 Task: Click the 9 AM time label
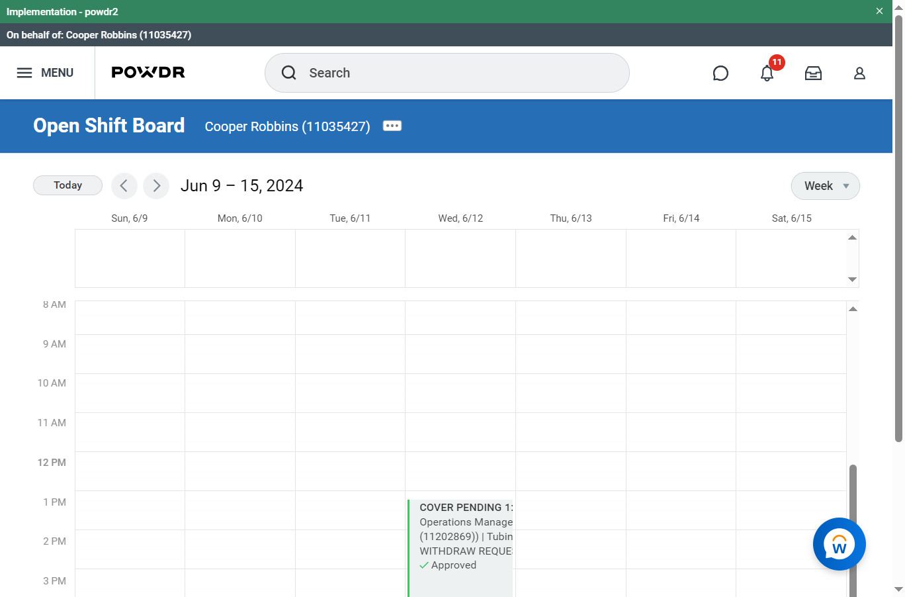(x=54, y=344)
